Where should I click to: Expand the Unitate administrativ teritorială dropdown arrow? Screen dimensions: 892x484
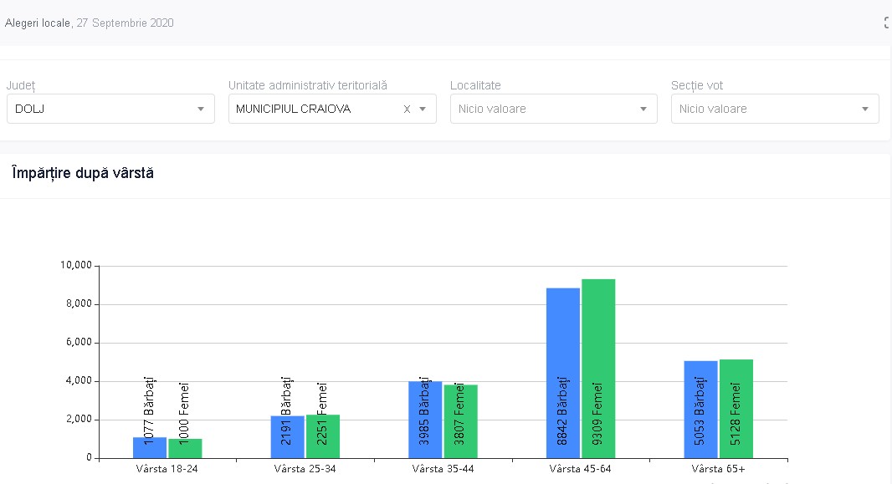(x=423, y=109)
